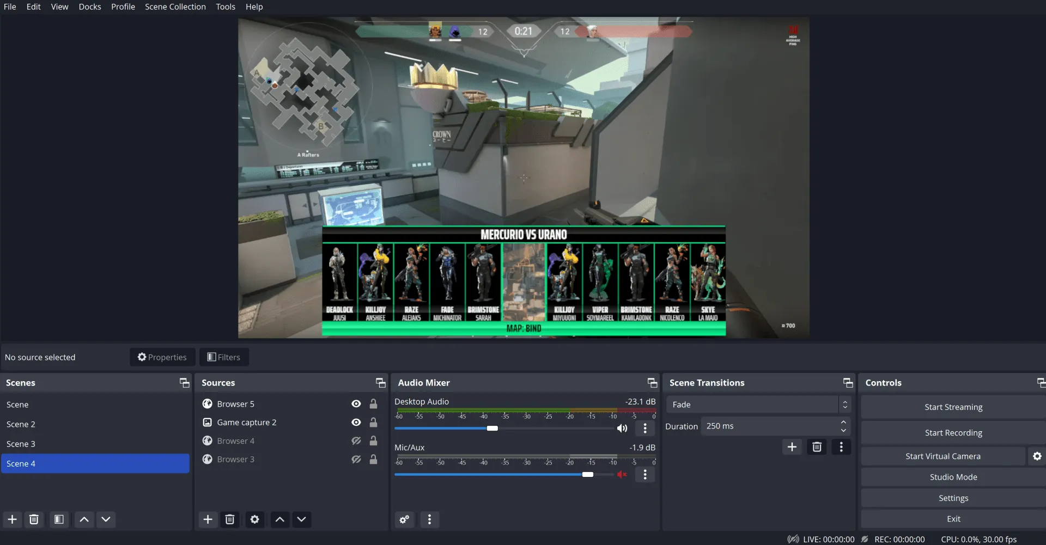Screen dimensions: 1046x545
Task: Add a new scene with plus icon
Action: pyautogui.click(x=12, y=519)
